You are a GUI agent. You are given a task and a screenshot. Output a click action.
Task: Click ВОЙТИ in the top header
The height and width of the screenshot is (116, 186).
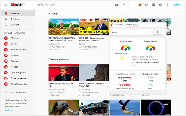177,5
